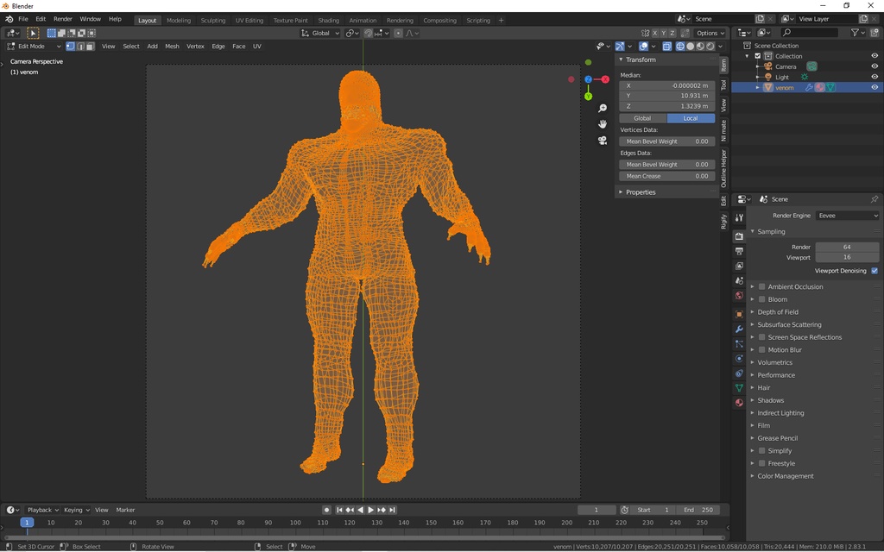Screen dimensions: 884x552
Task: Switch to the Shading workspace tab
Action: (x=329, y=20)
